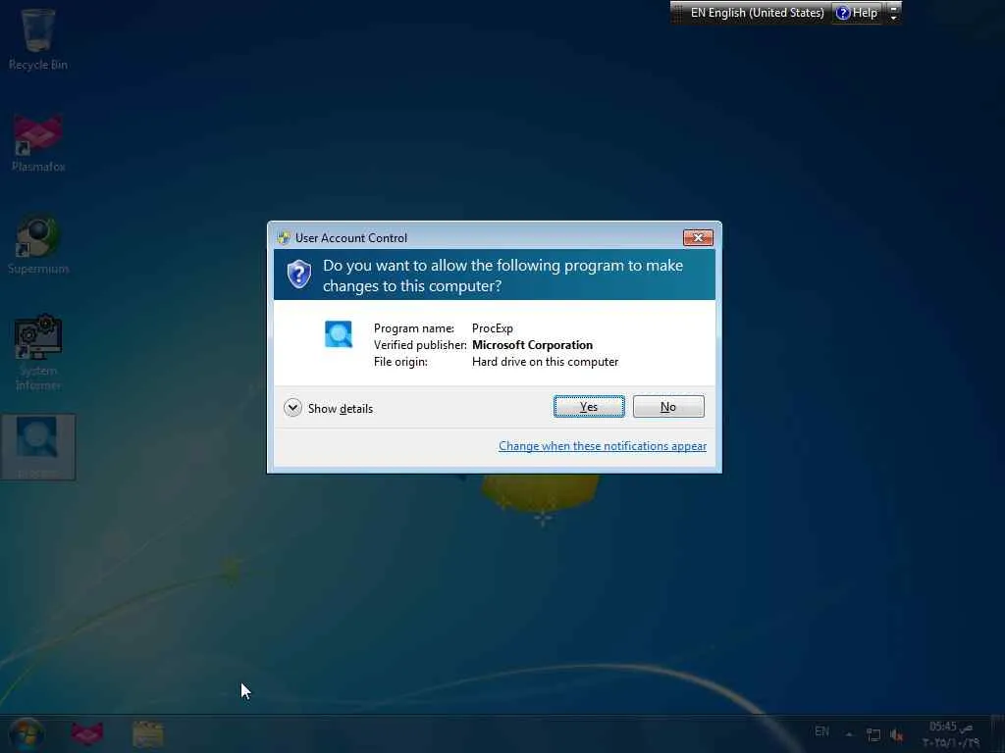Click 'Hard drive on this computer' text
Image resolution: width=1005 pixels, height=753 pixels.
coord(545,362)
